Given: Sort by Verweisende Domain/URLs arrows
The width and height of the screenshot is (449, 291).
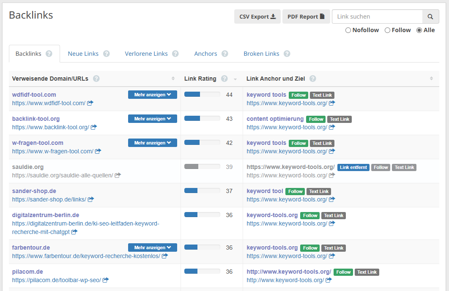Looking at the screenshot, I should tap(173, 79).
